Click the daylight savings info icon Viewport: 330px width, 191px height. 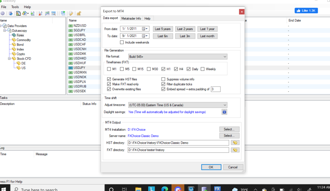(x=224, y=112)
